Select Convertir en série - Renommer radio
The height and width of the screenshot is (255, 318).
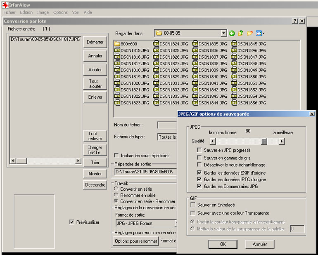click(x=116, y=201)
